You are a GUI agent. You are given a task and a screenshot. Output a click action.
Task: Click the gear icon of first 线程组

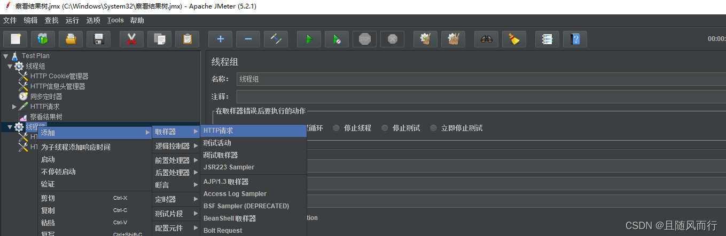19,66
